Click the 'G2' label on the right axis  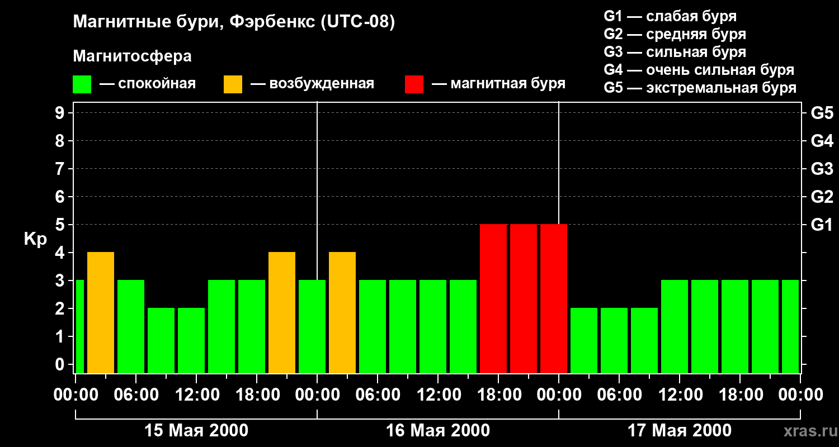click(x=822, y=197)
